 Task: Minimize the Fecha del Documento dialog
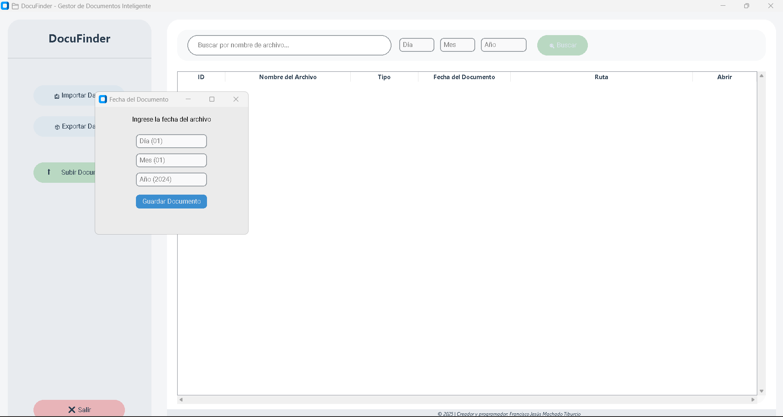point(188,99)
